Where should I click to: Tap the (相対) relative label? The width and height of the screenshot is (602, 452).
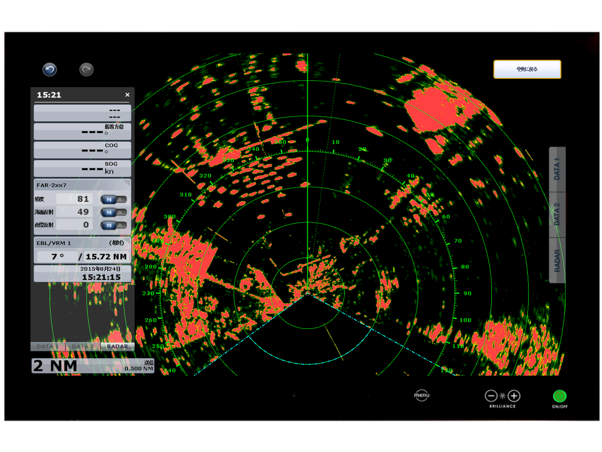tap(116, 243)
